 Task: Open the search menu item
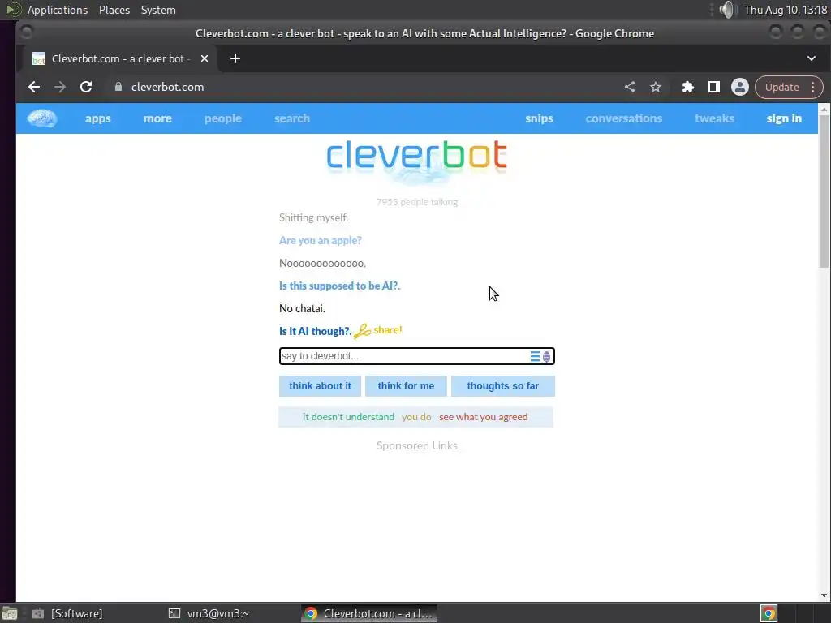(x=292, y=118)
